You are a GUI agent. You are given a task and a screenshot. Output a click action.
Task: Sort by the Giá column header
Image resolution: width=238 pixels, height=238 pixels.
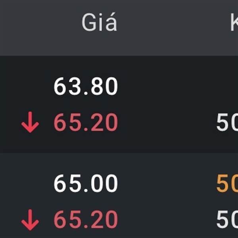click(x=100, y=22)
